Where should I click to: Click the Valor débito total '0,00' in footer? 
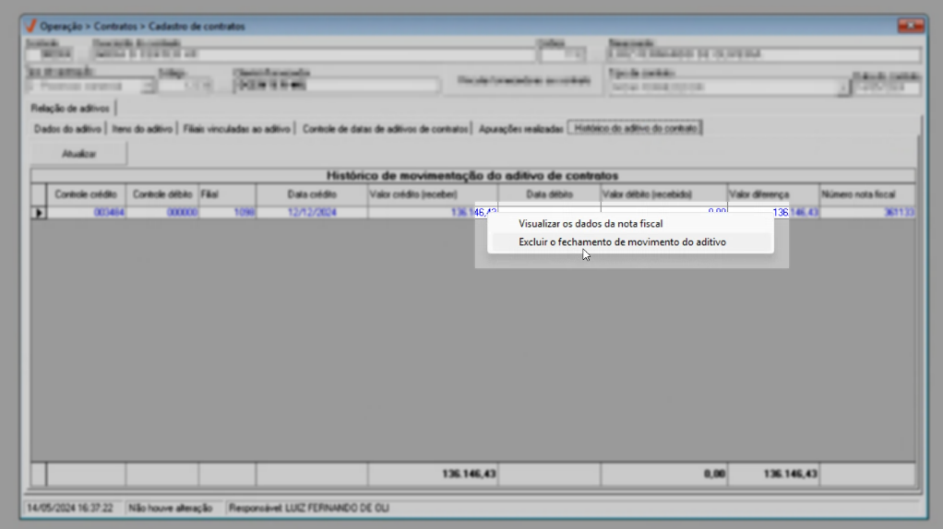[x=664, y=474]
